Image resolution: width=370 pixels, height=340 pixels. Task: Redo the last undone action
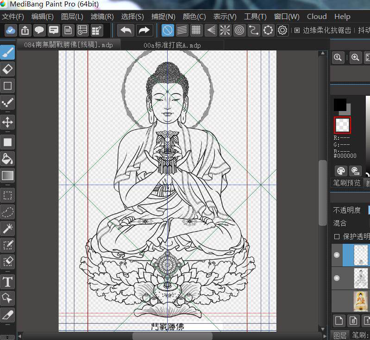pyautogui.click(x=144, y=30)
